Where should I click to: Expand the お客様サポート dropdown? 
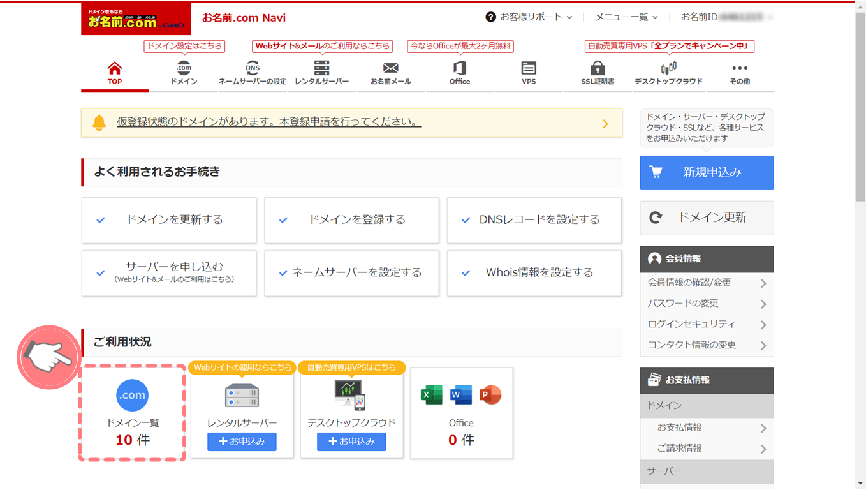click(x=529, y=17)
